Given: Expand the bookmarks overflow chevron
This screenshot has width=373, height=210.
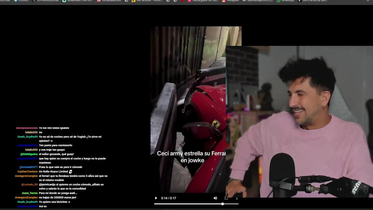Looking at the screenshot, I should tap(368, 1).
